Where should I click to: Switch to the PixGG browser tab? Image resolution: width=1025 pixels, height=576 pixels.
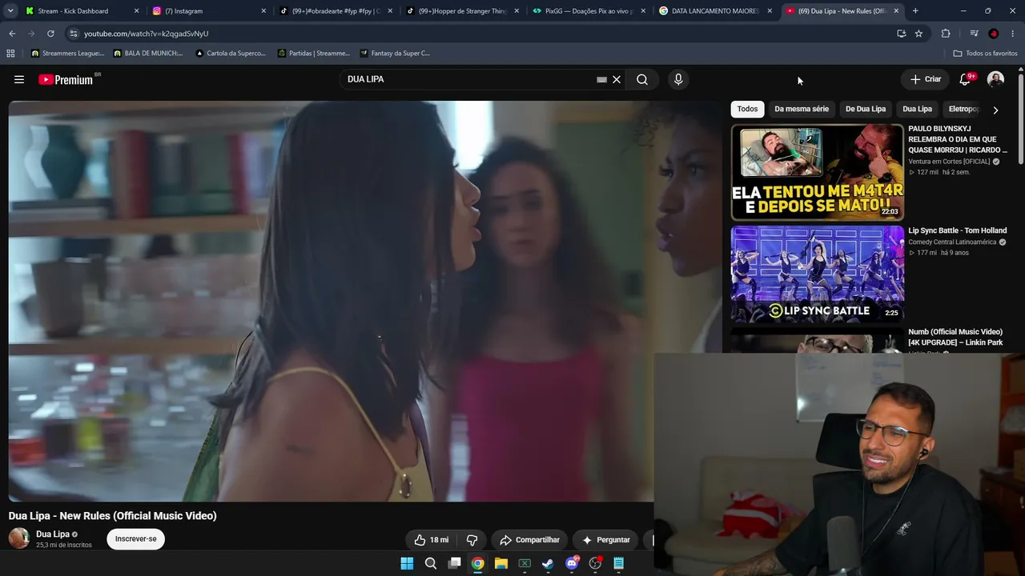tap(588, 11)
